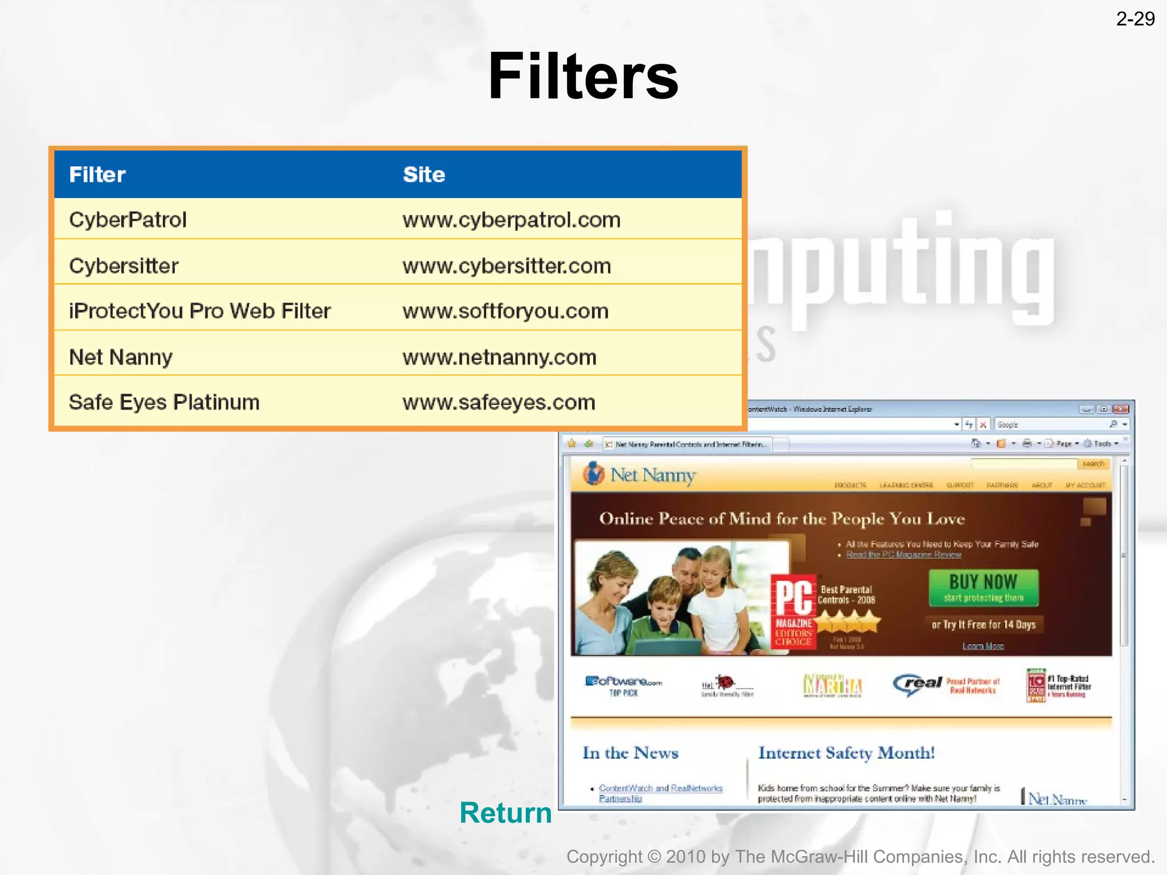
Task: Click the Filter column header
Action: point(97,174)
